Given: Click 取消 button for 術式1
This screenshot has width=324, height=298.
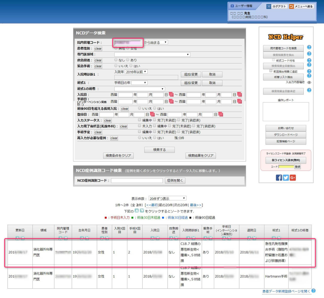Looking at the screenshot, I should (x=212, y=83).
